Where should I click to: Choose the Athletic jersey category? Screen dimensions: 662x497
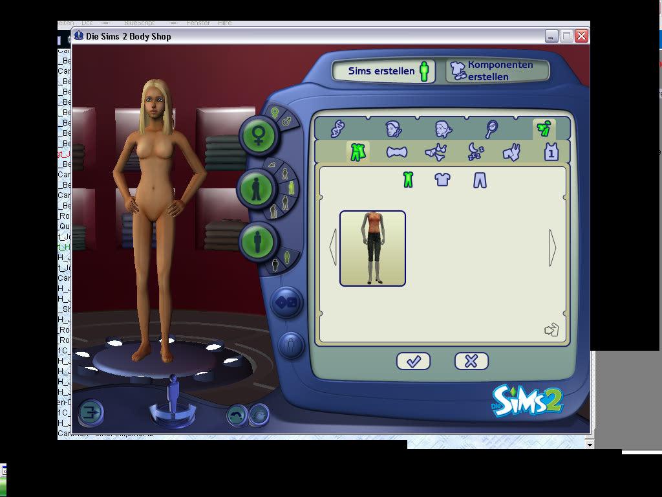click(551, 151)
